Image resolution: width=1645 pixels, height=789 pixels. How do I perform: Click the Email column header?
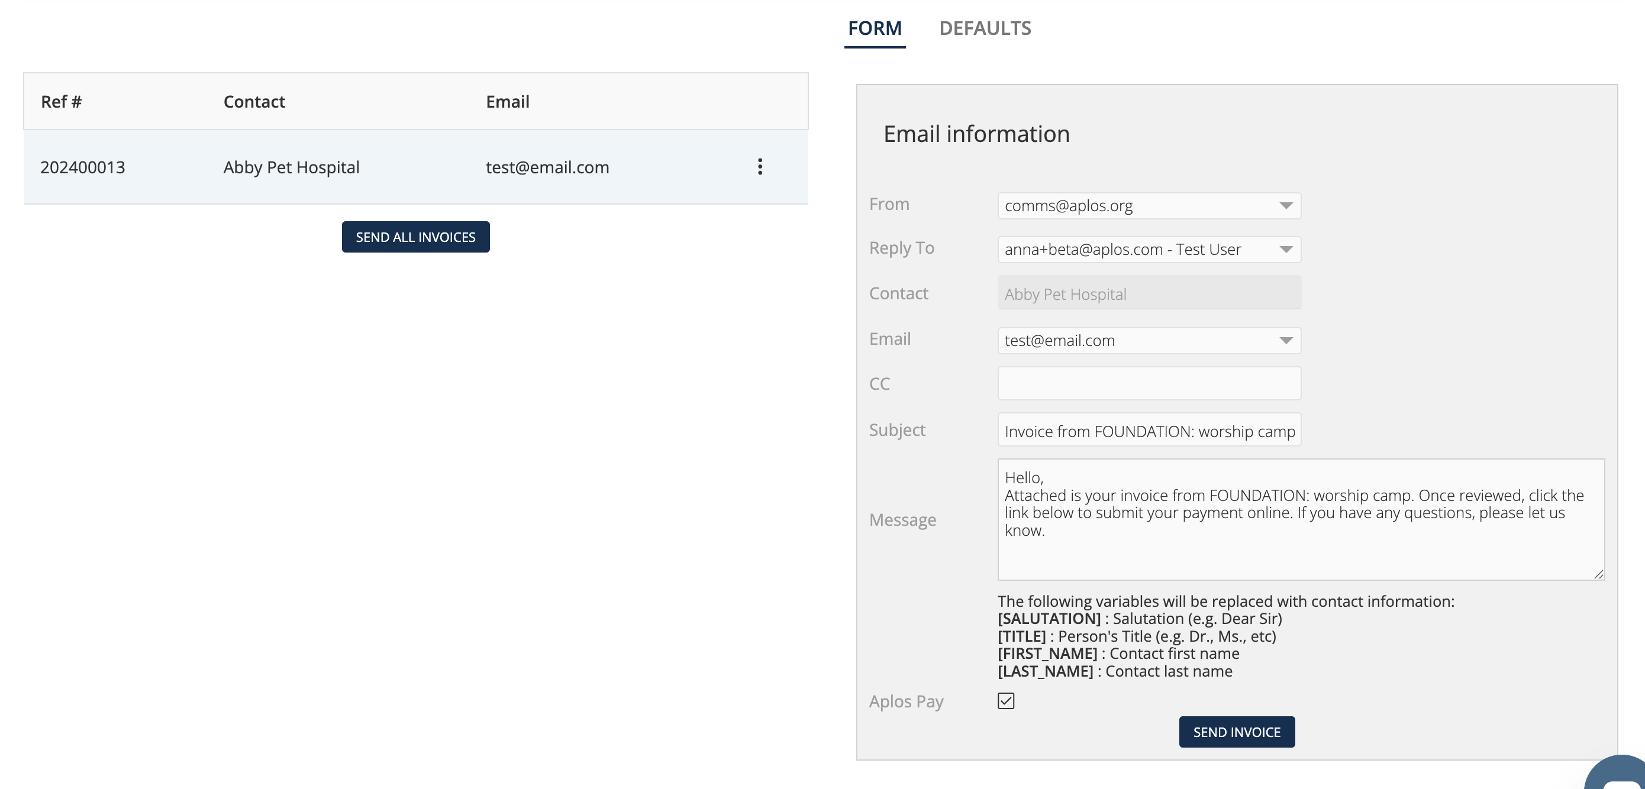(x=507, y=102)
